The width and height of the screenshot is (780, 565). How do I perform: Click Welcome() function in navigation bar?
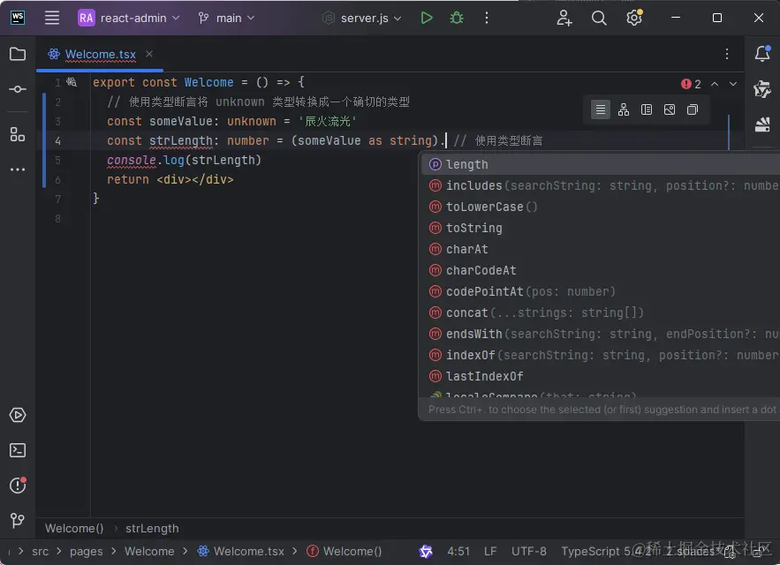tap(345, 551)
